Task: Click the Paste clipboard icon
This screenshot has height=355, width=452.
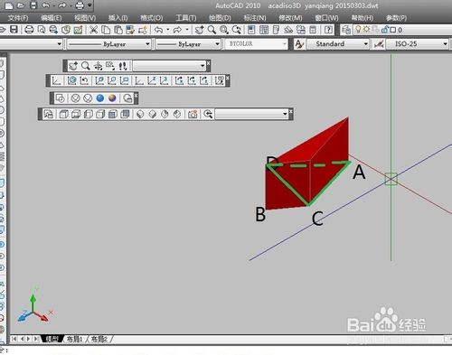Action: click(118, 30)
